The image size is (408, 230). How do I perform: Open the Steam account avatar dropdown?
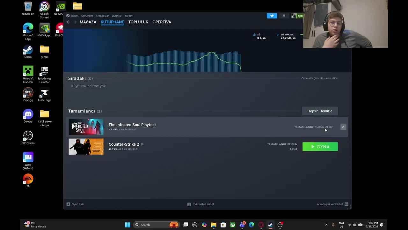point(297,16)
